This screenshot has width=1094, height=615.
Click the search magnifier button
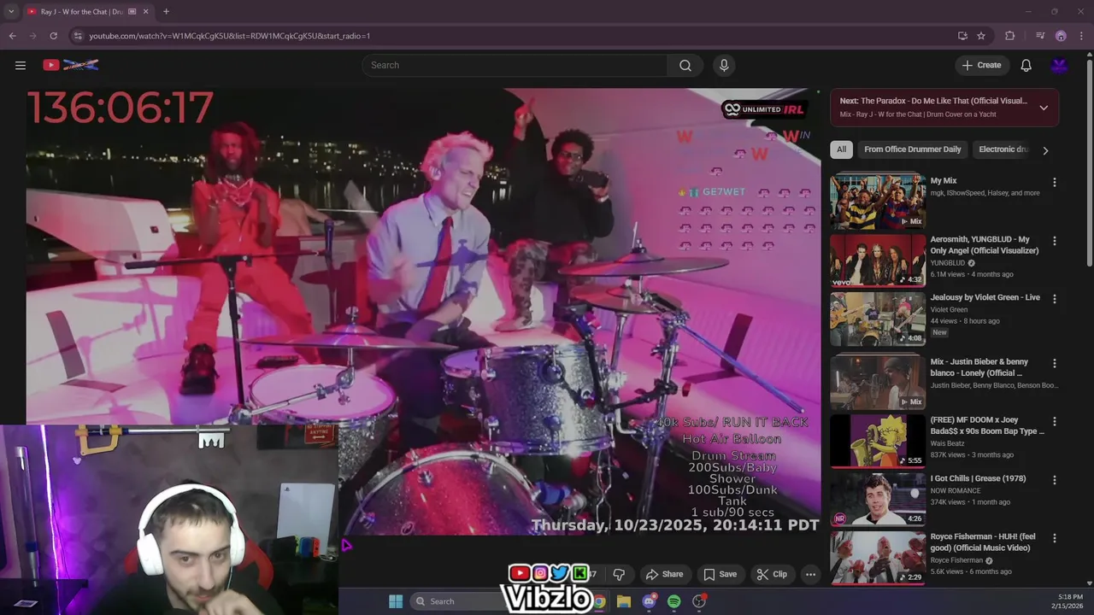[685, 65]
